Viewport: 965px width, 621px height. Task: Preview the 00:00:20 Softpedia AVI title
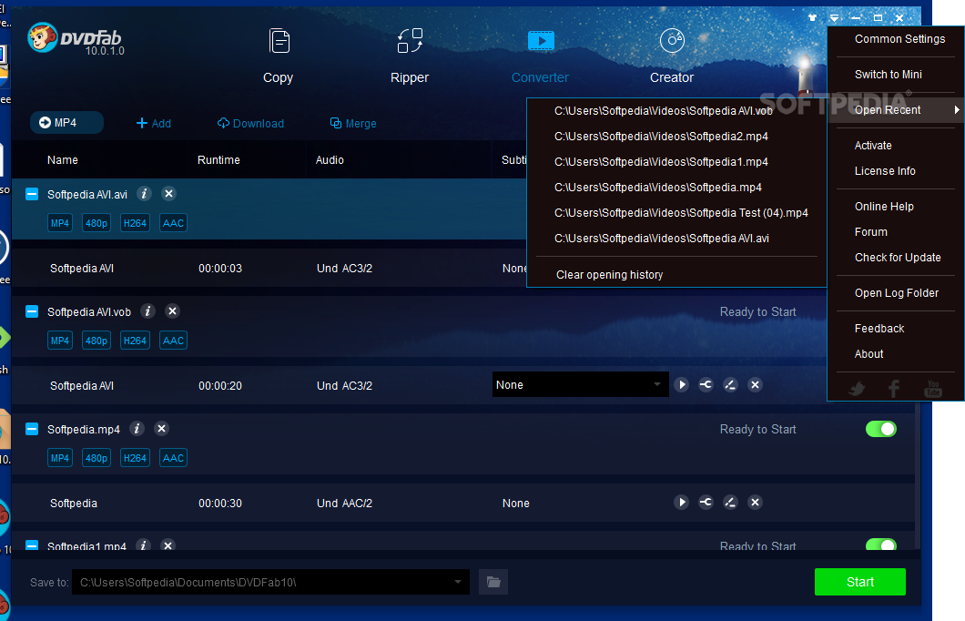pos(681,384)
